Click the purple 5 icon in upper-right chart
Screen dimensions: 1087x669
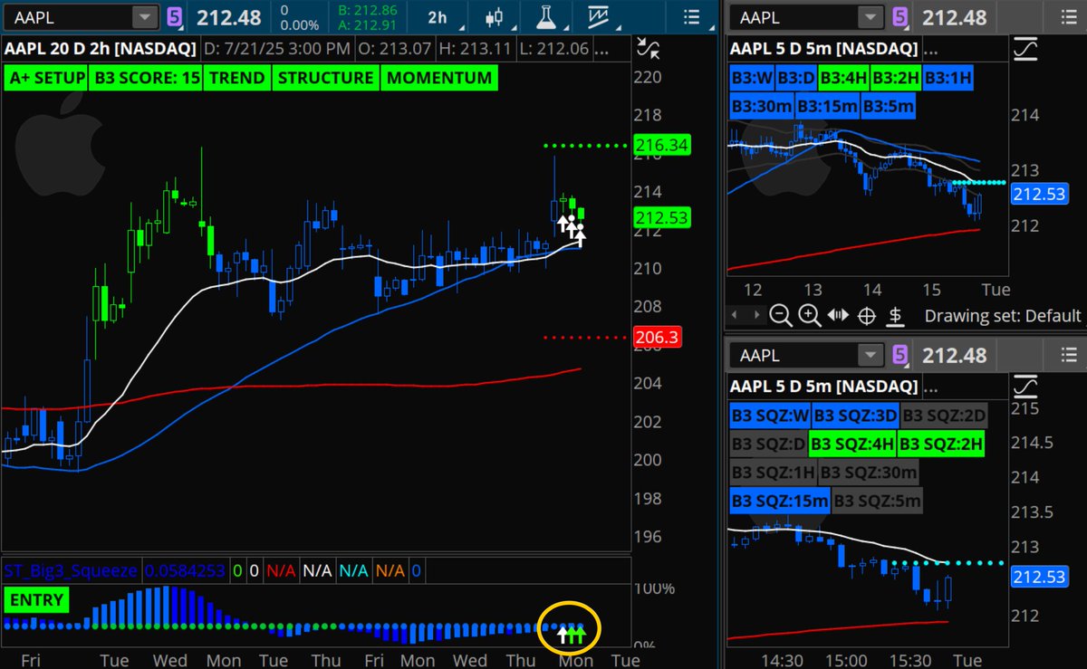coord(899,16)
